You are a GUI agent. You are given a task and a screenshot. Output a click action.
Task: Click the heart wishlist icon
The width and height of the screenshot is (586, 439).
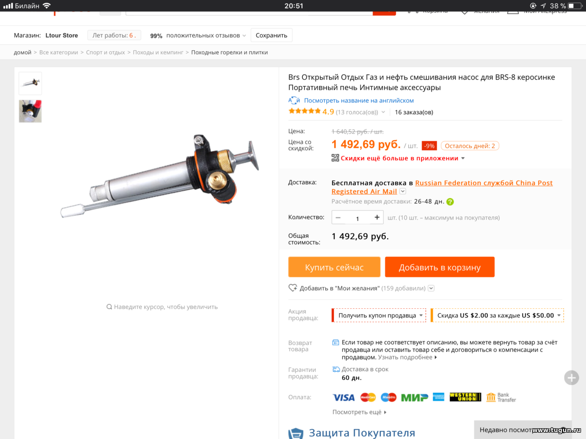[293, 288]
